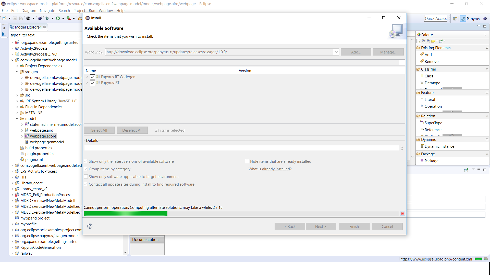
Task: Click the Add... button in Install dialog
Action: click(356, 52)
